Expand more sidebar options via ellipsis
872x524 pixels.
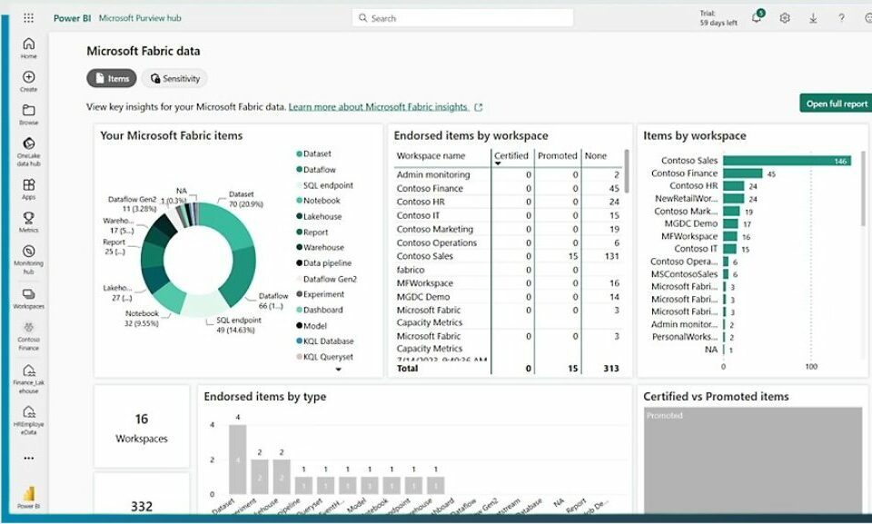click(29, 459)
